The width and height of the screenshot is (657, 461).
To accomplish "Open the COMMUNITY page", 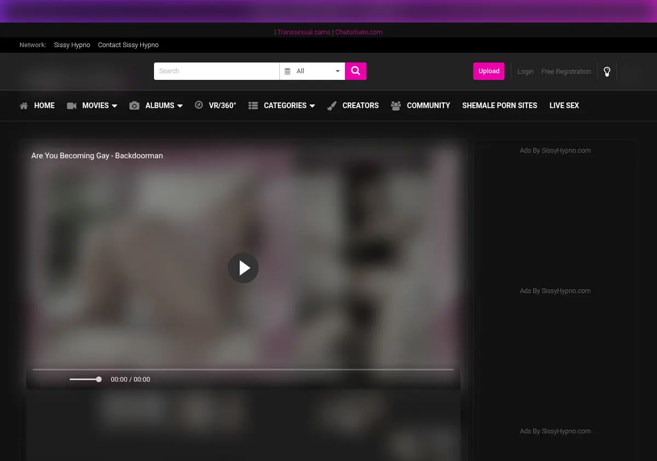I will [x=428, y=106].
